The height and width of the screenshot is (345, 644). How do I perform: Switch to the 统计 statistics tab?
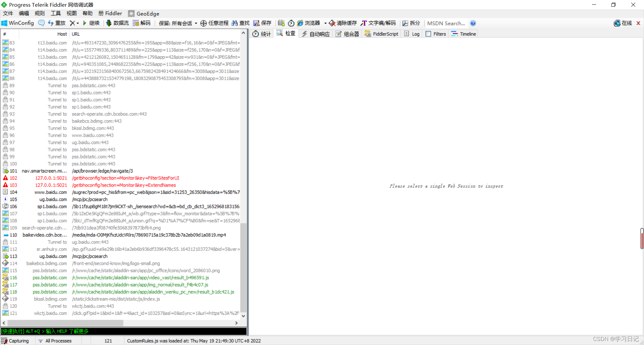click(262, 34)
